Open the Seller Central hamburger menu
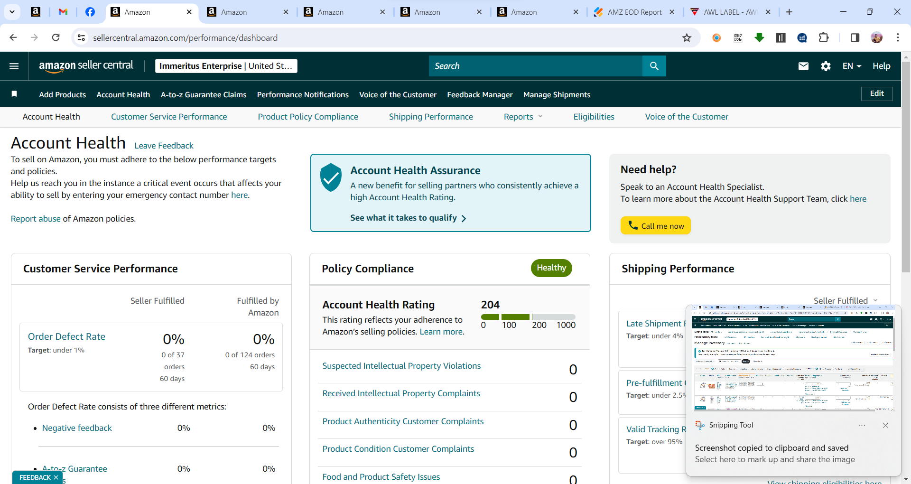This screenshot has width=911, height=484. point(14,66)
